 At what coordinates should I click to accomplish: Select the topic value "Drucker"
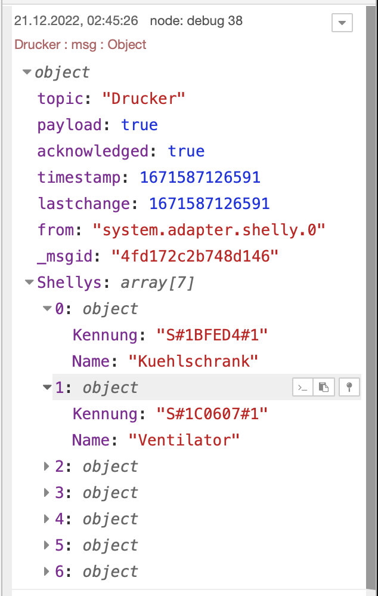pos(144,99)
